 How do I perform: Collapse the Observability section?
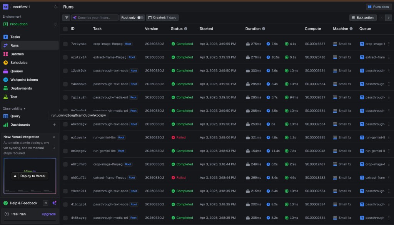click(14, 108)
